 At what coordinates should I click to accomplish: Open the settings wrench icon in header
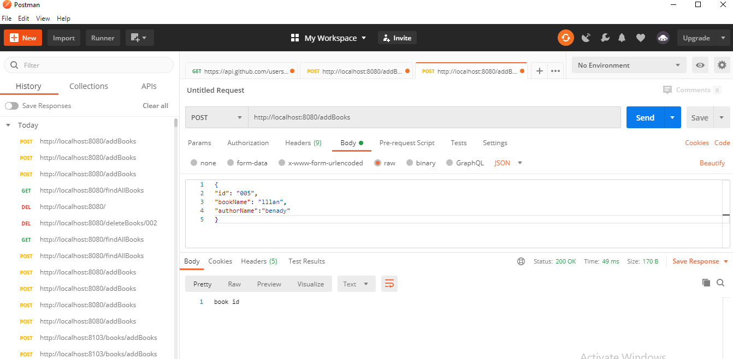(605, 38)
